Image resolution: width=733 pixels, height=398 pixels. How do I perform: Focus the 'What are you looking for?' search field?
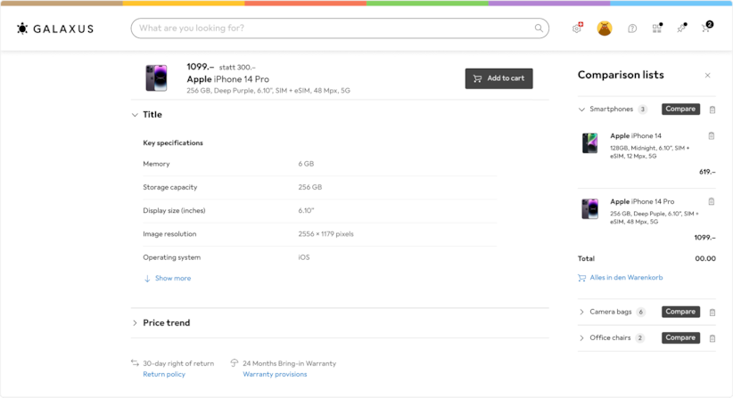coord(340,28)
